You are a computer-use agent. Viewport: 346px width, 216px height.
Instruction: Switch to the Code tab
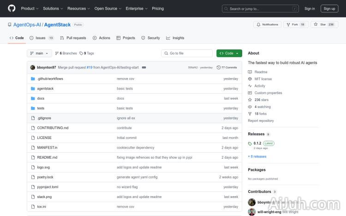coord(17,38)
